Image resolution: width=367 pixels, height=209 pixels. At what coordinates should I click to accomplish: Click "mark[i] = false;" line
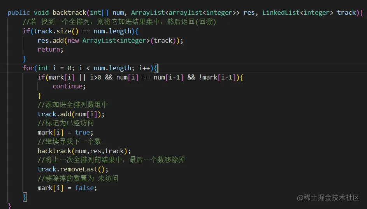[67, 188]
